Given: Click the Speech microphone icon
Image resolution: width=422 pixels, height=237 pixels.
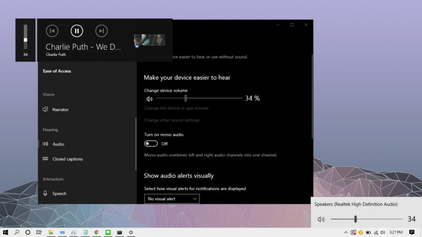Looking at the screenshot, I should pyautogui.click(x=45, y=193).
